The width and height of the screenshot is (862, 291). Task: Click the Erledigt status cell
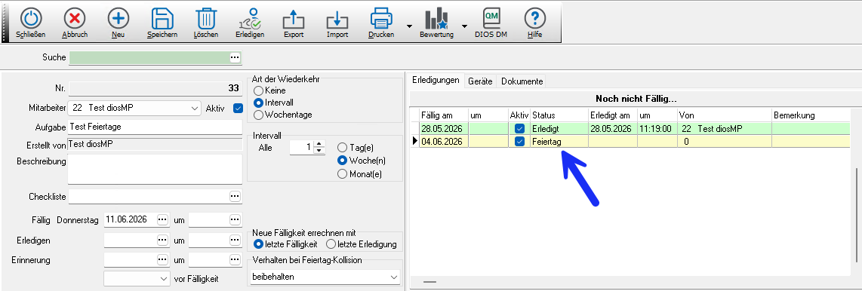pyautogui.click(x=559, y=128)
